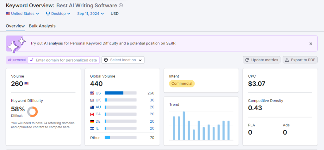Click the US link in Global Volume

click(x=98, y=93)
